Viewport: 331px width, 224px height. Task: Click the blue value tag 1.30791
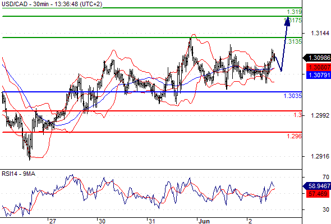[x=319, y=75]
